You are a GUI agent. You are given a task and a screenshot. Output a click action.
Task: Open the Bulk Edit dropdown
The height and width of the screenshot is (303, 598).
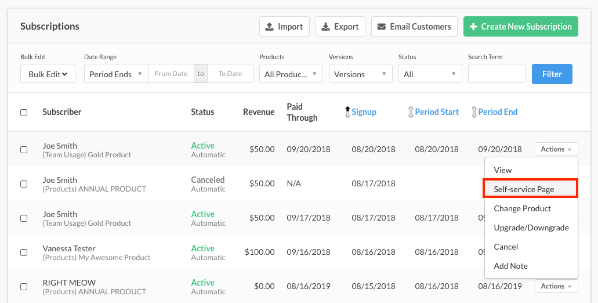click(x=48, y=74)
